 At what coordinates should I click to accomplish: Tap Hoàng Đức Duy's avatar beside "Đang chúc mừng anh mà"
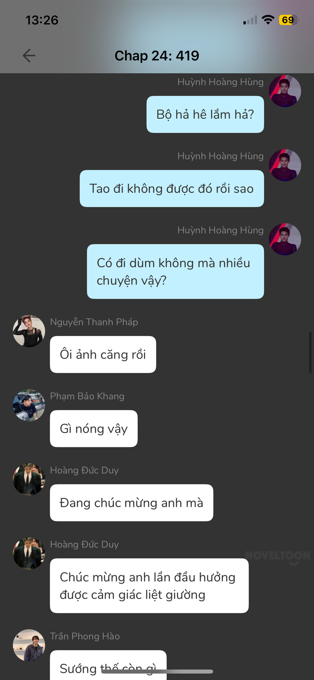click(29, 479)
